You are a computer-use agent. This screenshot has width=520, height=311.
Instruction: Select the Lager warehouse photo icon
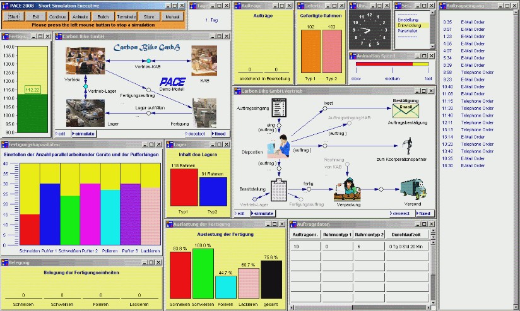pos(85,113)
